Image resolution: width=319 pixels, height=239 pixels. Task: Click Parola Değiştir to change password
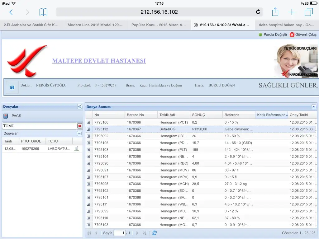pyautogui.click(x=273, y=35)
